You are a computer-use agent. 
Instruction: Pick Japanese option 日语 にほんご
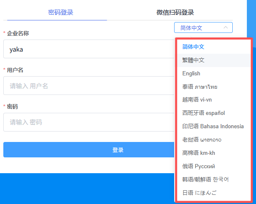pos(199,193)
